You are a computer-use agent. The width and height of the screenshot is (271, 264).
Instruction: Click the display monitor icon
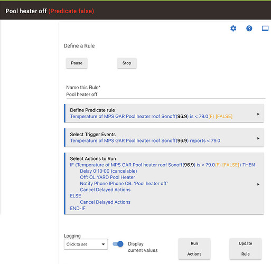pos(265,29)
